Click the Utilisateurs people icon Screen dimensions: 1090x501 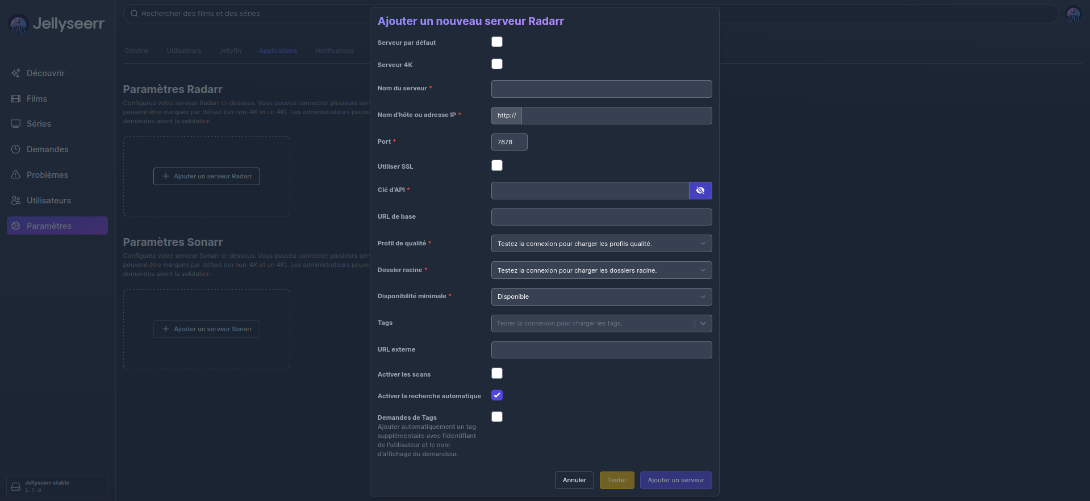(x=16, y=201)
